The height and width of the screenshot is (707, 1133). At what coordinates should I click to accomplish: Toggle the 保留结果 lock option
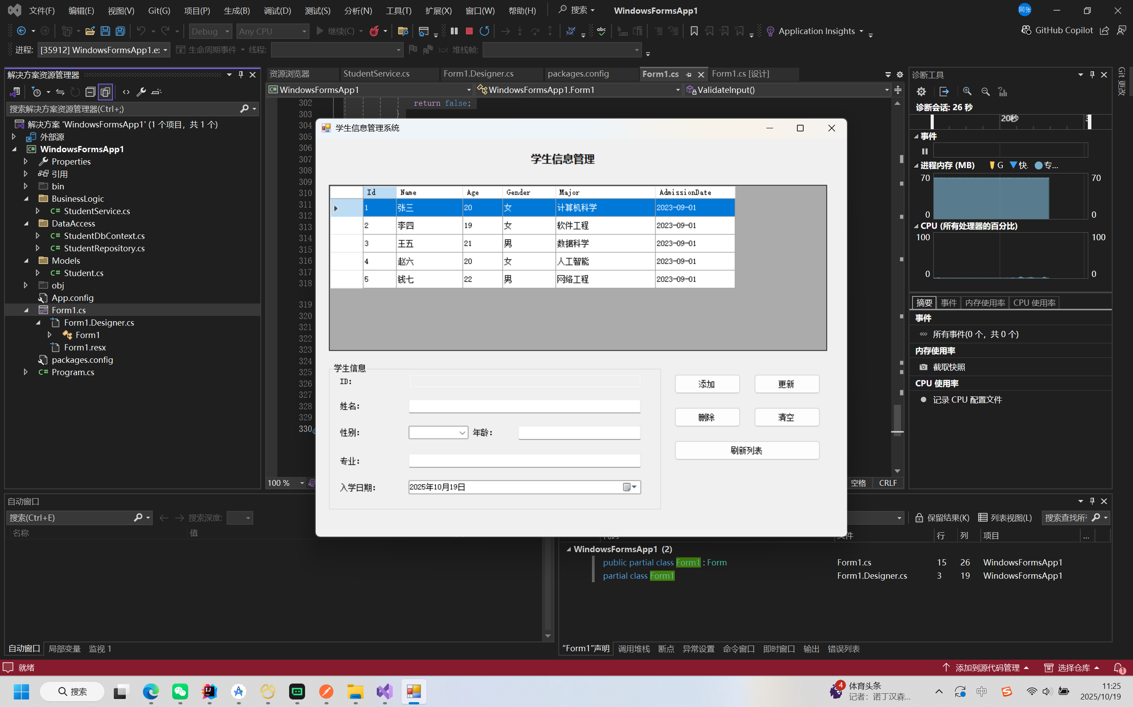942,518
